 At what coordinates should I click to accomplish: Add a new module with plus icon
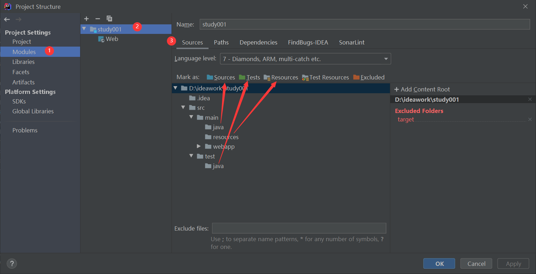86,18
